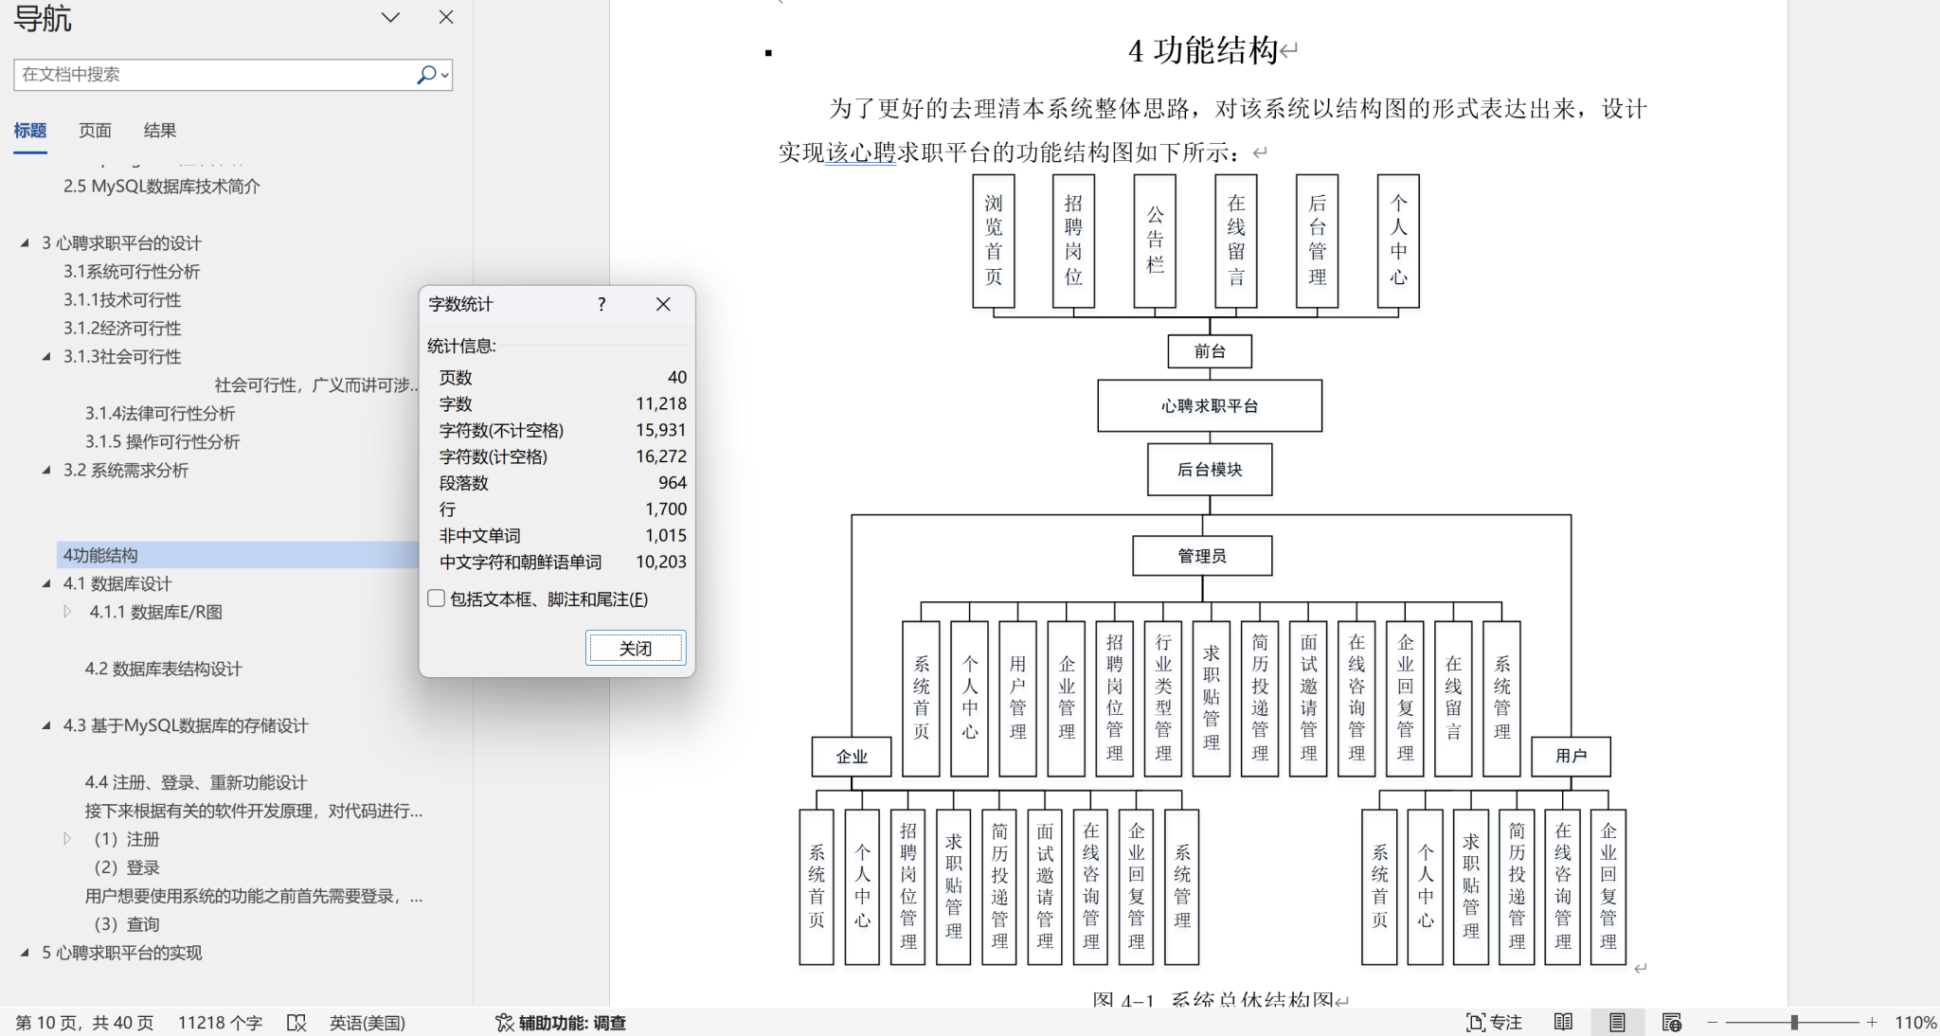This screenshot has width=1940, height=1036.
Task: Click the search magnifier icon in navigation pane
Action: pyautogui.click(x=426, y=75)
